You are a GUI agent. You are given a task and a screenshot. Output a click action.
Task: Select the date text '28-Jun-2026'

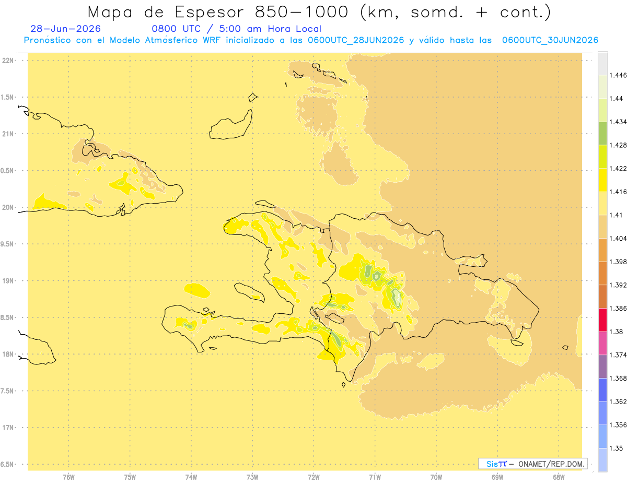(66, 29)
